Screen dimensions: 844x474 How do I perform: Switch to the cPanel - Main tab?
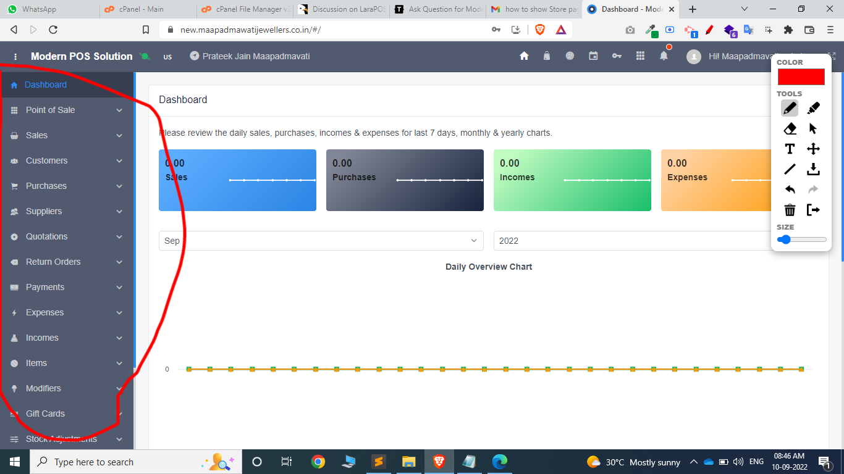(147, 9)
